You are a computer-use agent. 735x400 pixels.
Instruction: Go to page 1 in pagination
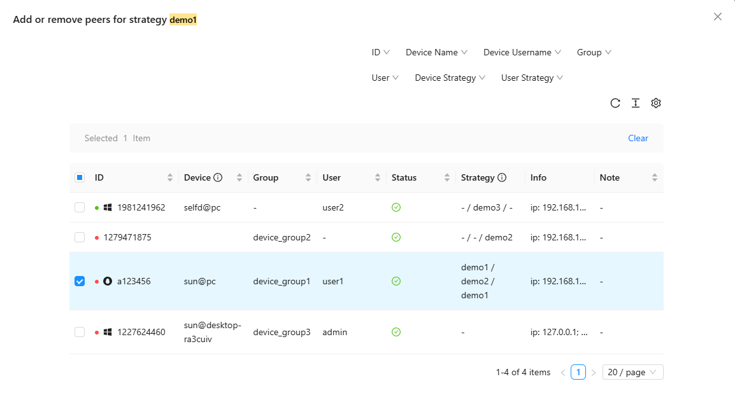(578, 372)
